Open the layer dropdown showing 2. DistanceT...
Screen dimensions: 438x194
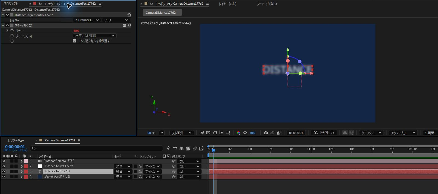click(87, 20)
